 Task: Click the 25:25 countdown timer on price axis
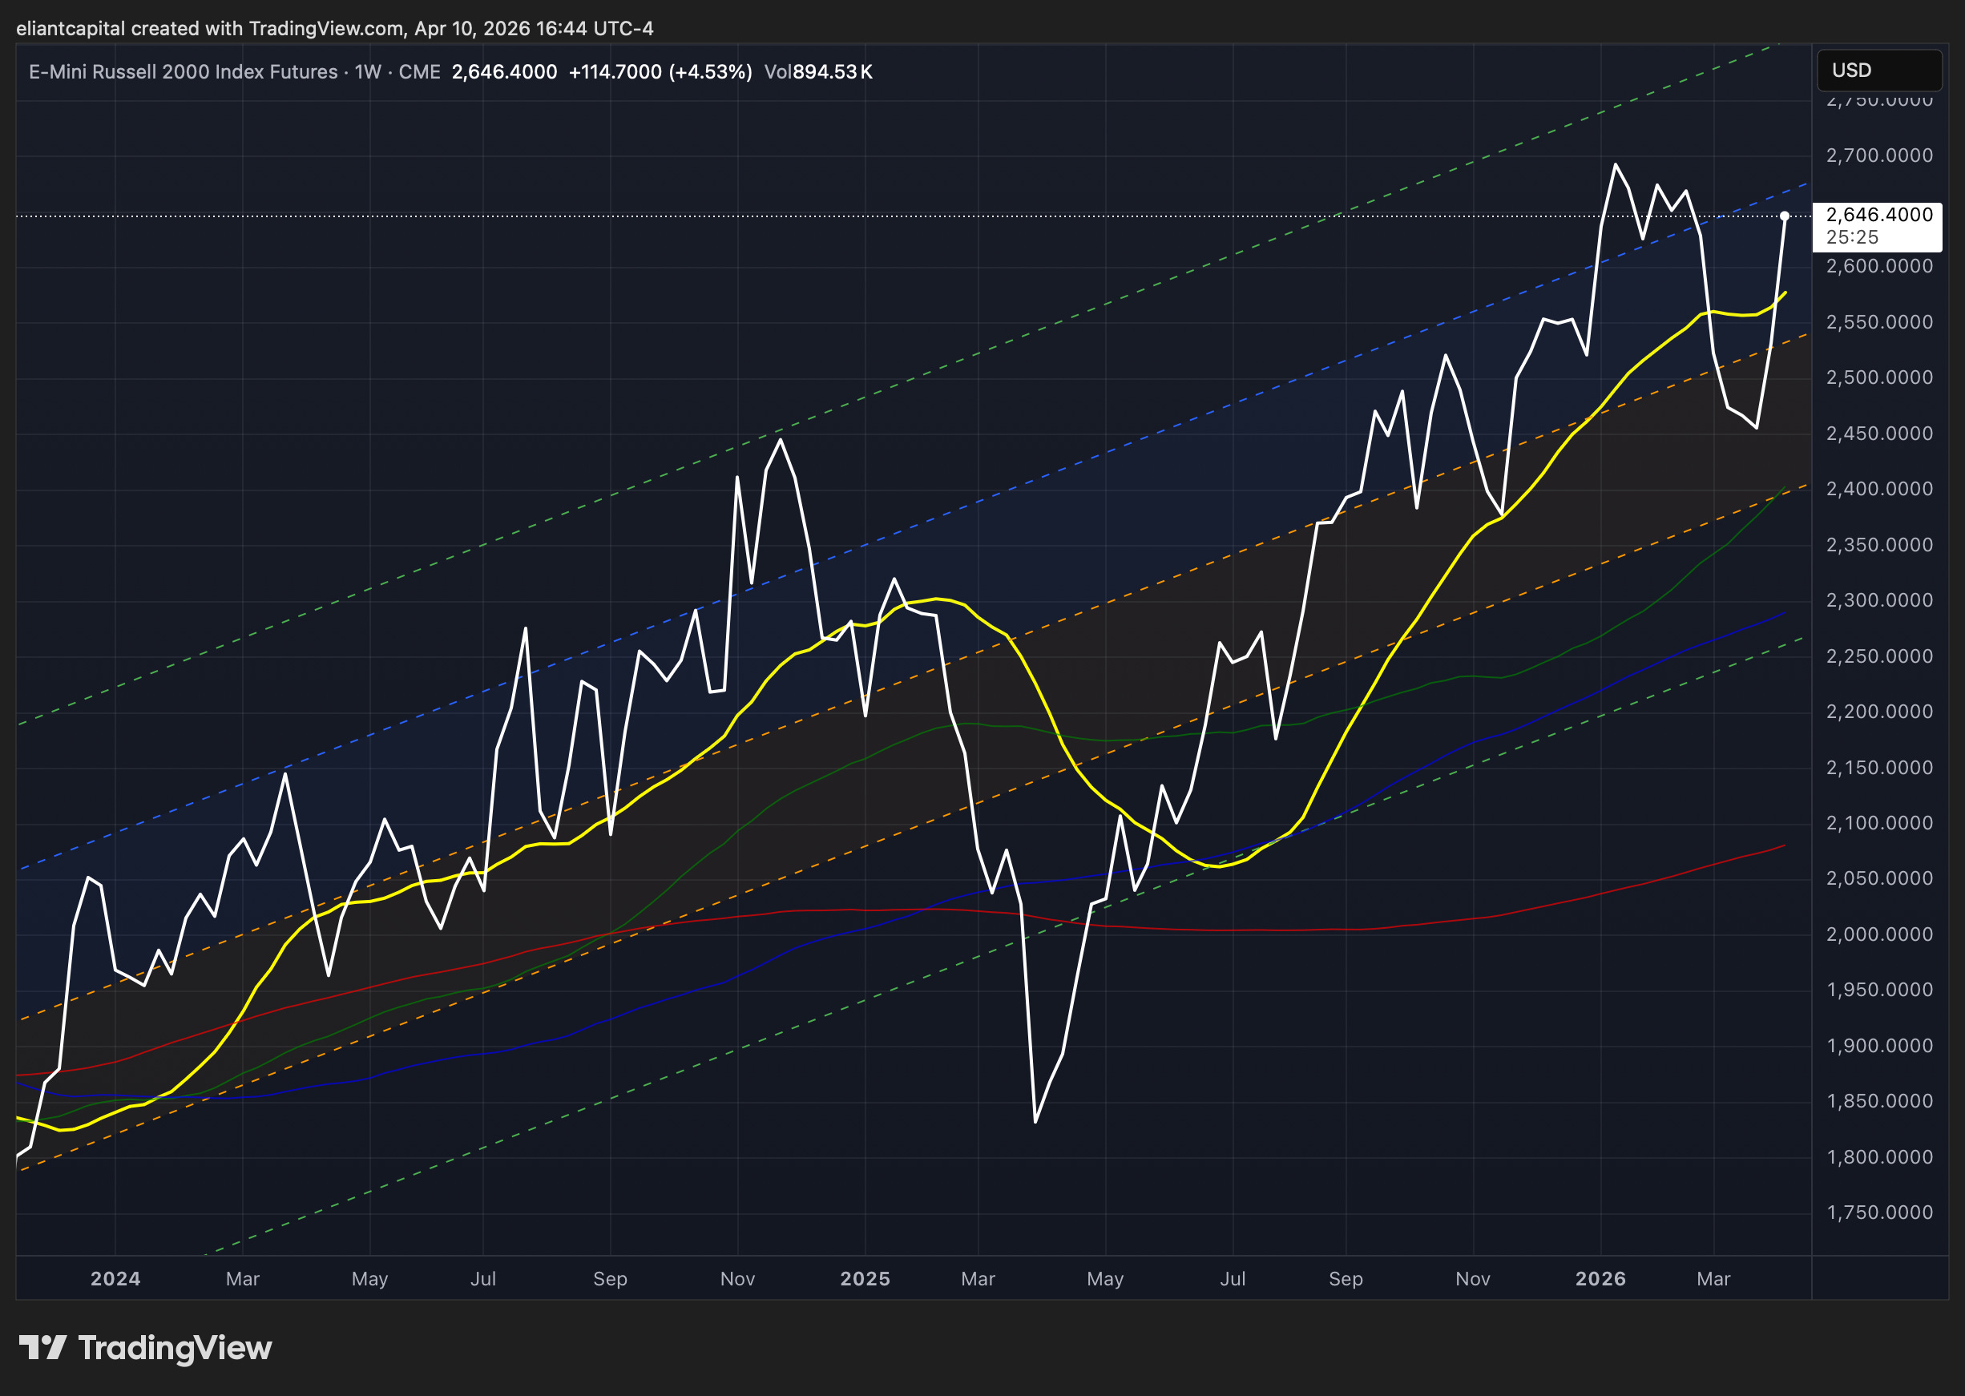pos(1851,237)
